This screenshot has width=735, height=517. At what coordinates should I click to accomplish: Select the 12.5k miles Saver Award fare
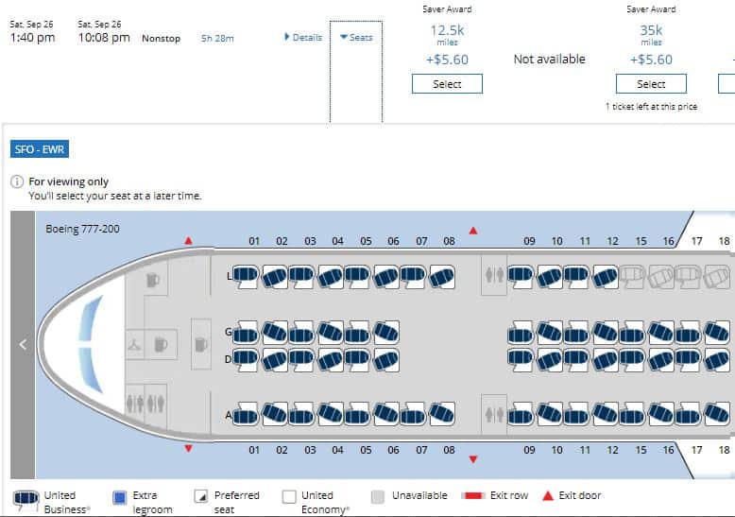point(447,84)
